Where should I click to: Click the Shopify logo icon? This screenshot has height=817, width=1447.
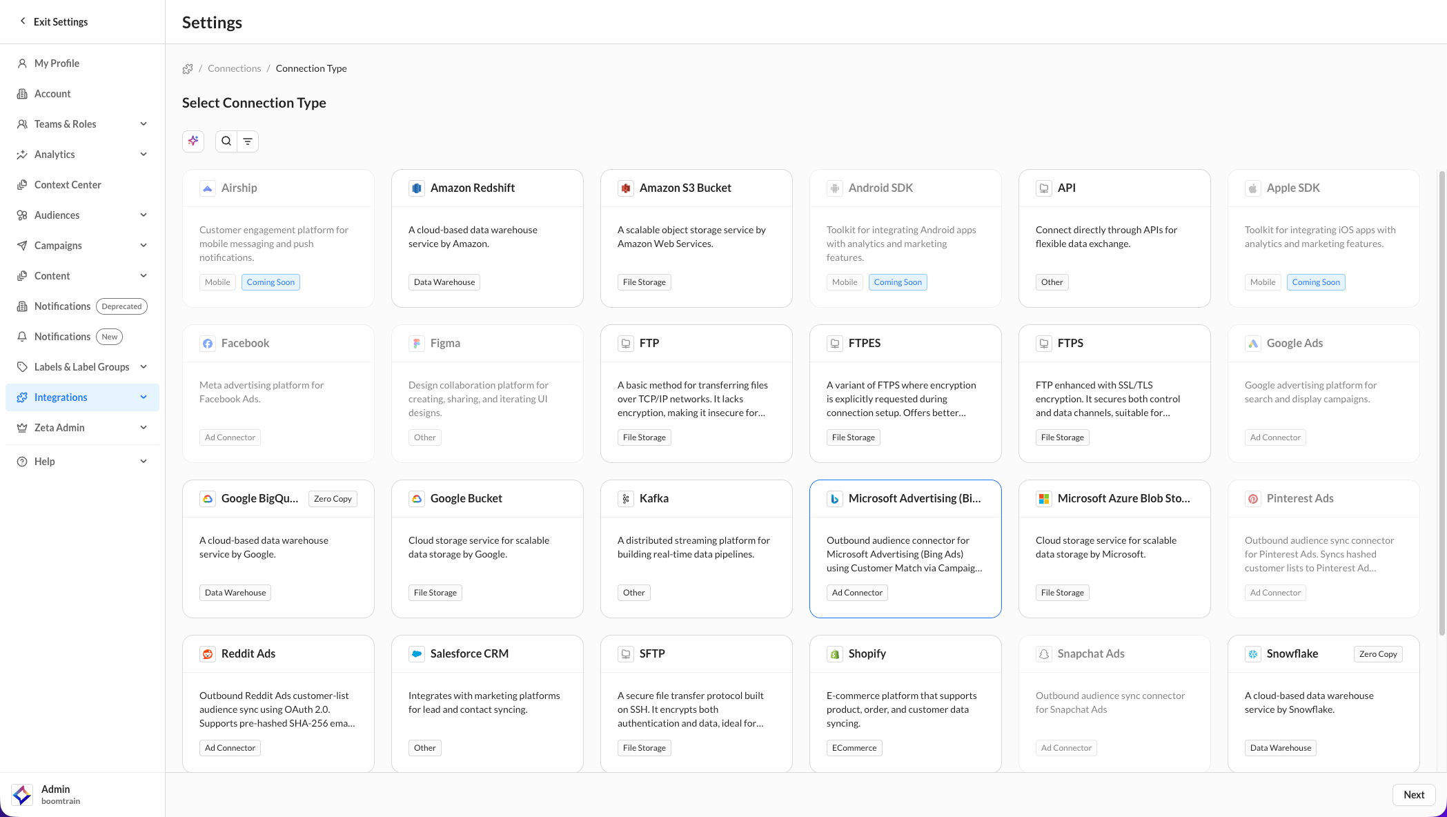point(835,654)
